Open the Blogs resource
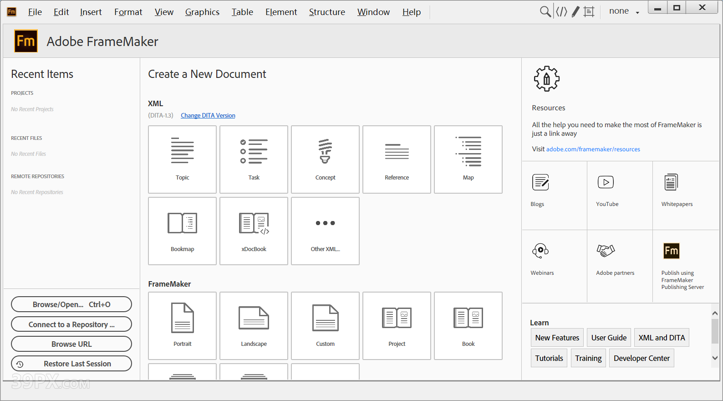Screen dimensions: 723x401 (x=555, y=195)
